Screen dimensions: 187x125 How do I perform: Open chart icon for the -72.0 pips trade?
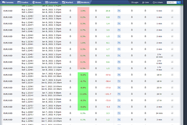[119, 100]
